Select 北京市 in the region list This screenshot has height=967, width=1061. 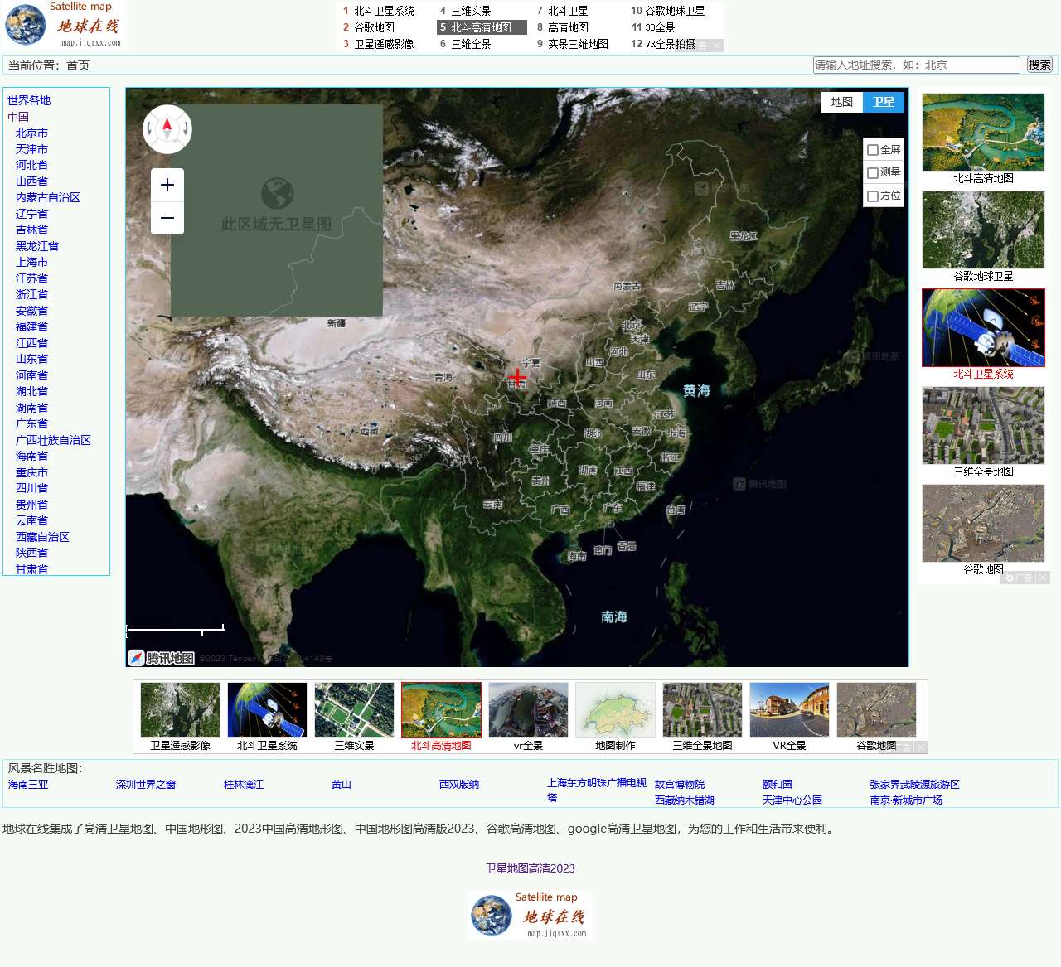pyautogui.click(x=31, y=133)
